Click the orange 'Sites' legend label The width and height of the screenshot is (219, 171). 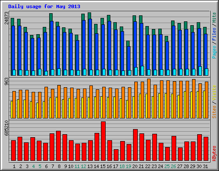click(x=214, y=112)
